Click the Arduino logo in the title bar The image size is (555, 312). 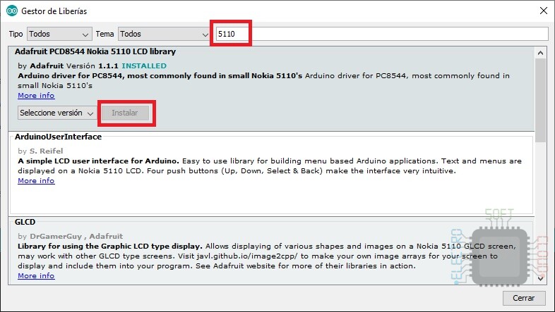pyautogui.click(x=12, y=11)
